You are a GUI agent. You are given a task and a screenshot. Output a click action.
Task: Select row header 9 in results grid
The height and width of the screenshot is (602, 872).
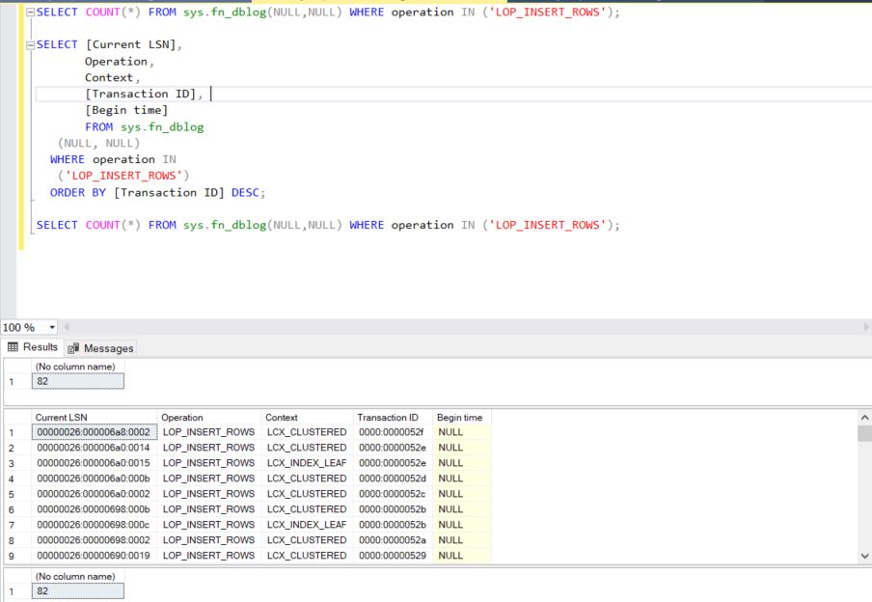coord(17,556)
